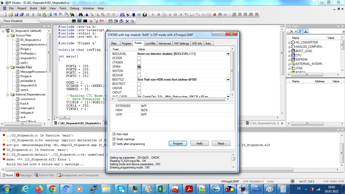The image size is (345, 194).
Task: Select the HIGH fuse value 0xD9
Action: click(x=144, y=110)
